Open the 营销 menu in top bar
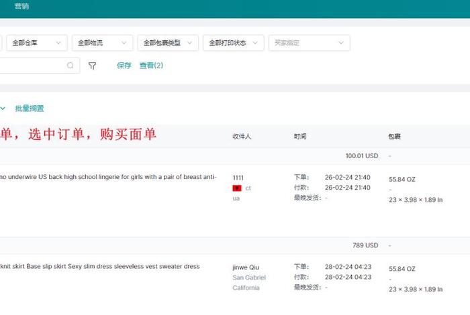The image size is (470, 315). [x=21, y=6]
